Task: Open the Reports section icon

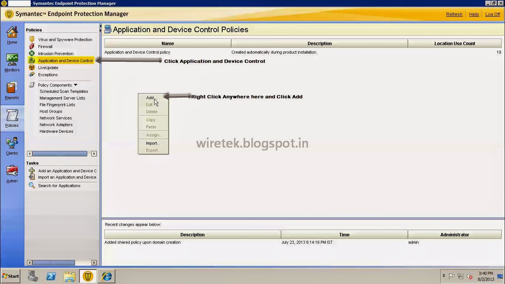Action: pos(12,88)
